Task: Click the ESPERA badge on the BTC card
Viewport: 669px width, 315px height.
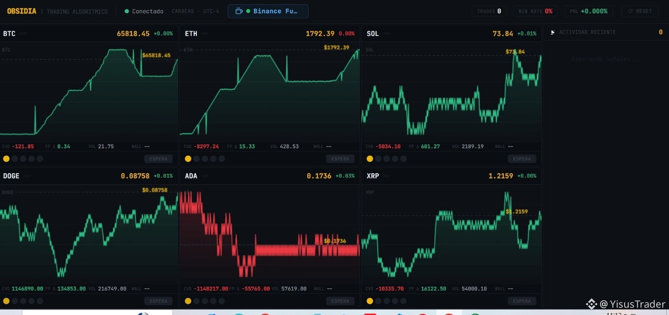Action: [158, 159]
